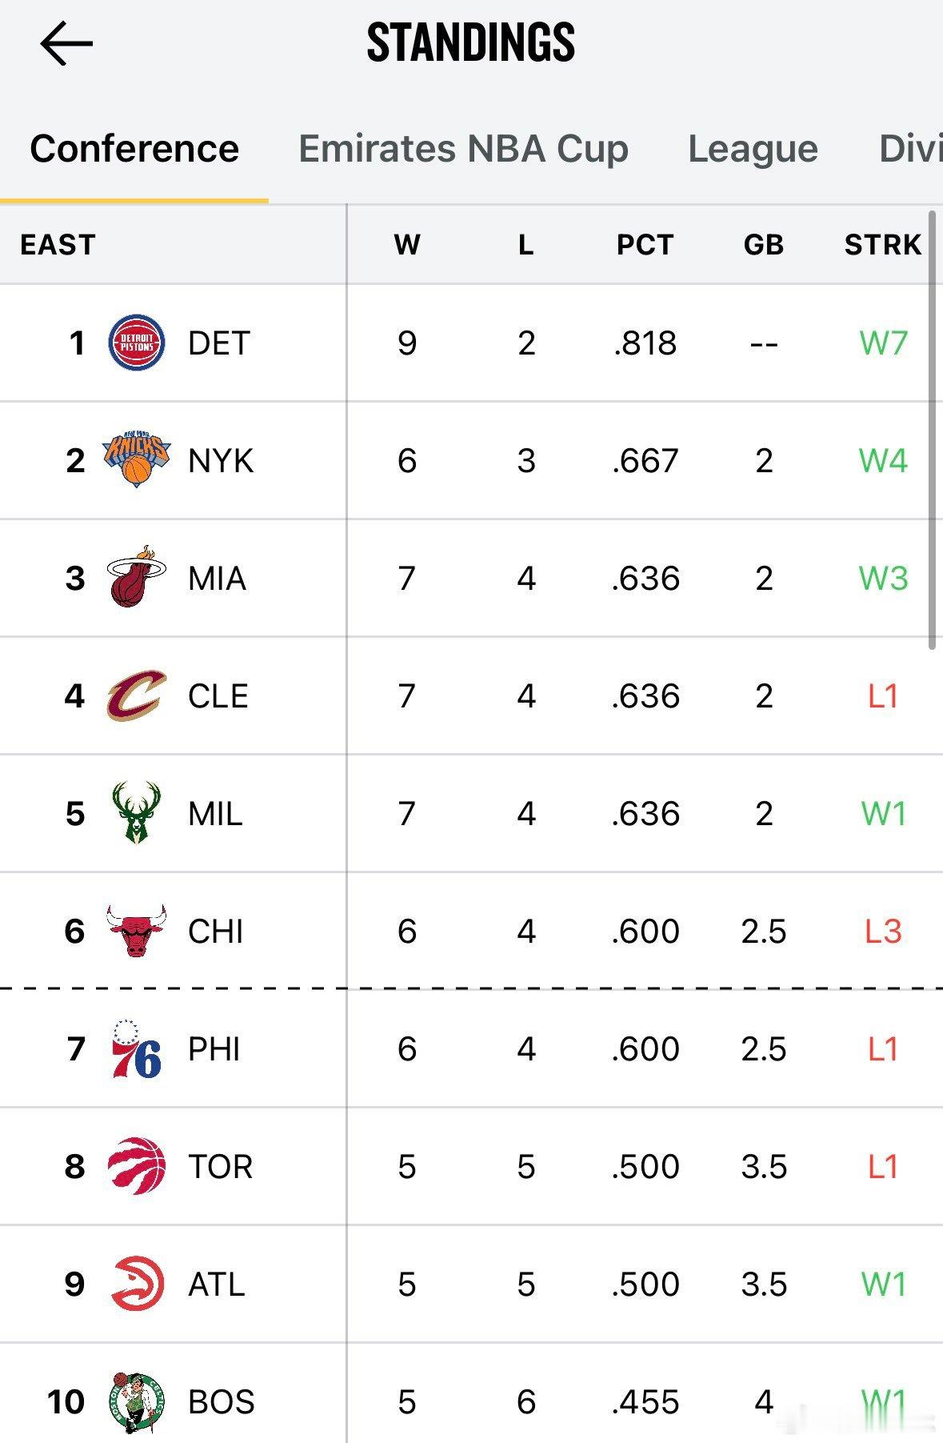Open the Boston Celtics logo
The height and width of the screenshot is (1443, 943).
(x=137, y=1401)
